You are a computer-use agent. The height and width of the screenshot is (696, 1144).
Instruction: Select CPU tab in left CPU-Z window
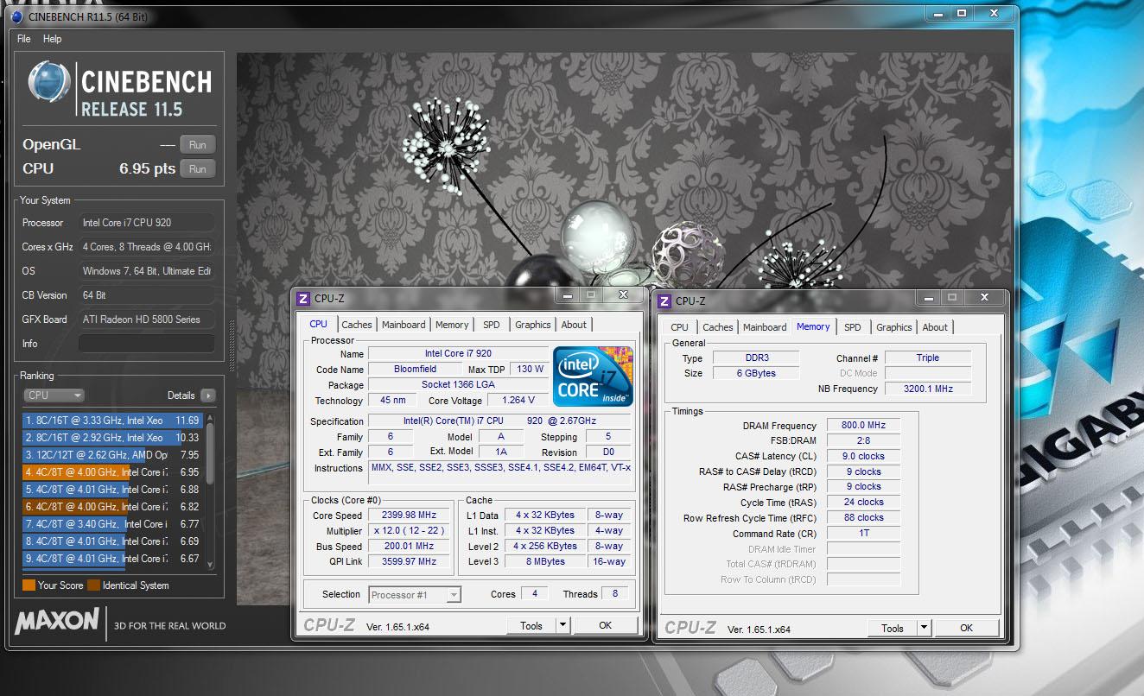318,324
